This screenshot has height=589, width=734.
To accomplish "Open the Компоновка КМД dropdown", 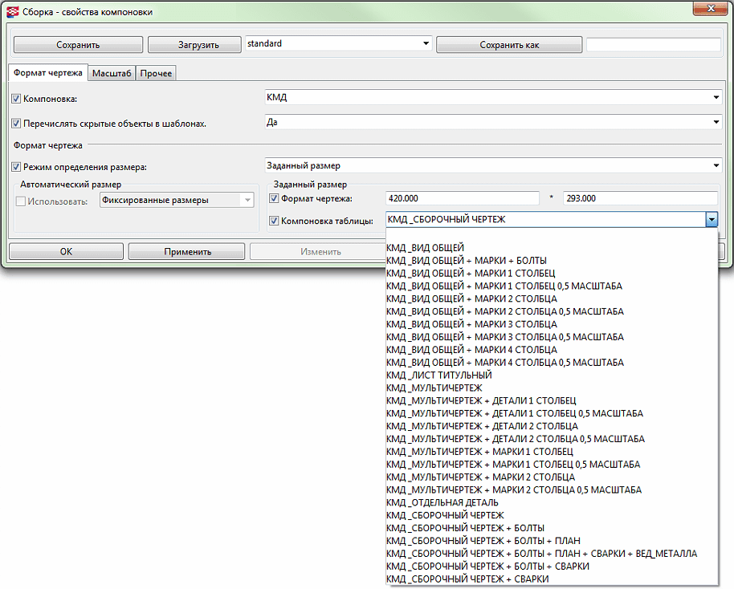I will tap(493, 97).
